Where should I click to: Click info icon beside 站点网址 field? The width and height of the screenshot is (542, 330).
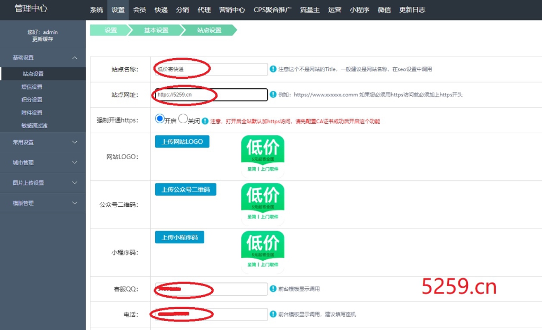tap(273, 94)
